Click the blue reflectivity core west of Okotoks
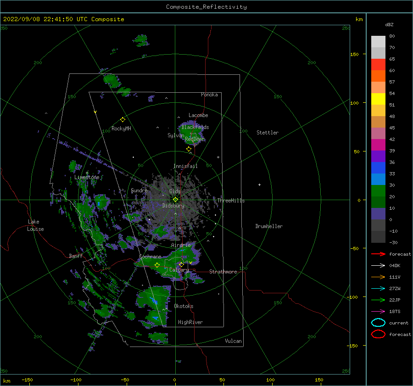The image size is (413, 386). (x=154, y=300)
